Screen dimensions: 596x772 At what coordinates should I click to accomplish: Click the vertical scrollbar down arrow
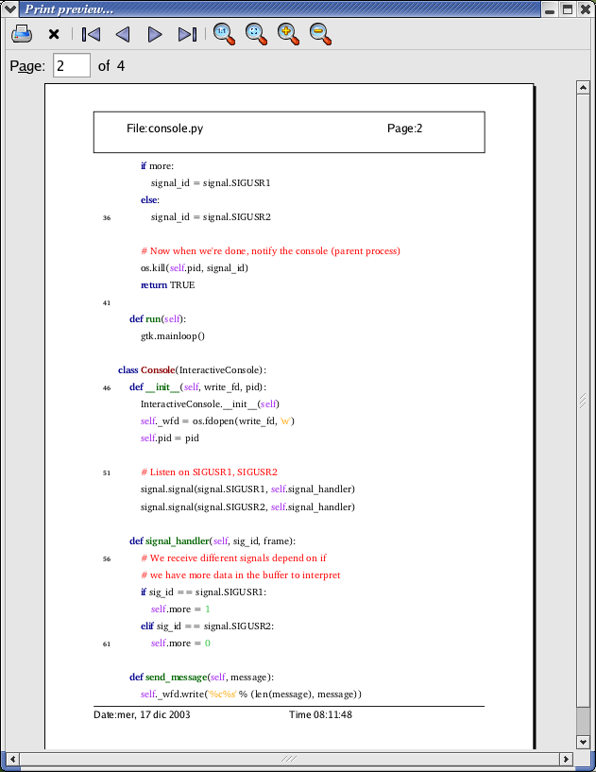583,742
